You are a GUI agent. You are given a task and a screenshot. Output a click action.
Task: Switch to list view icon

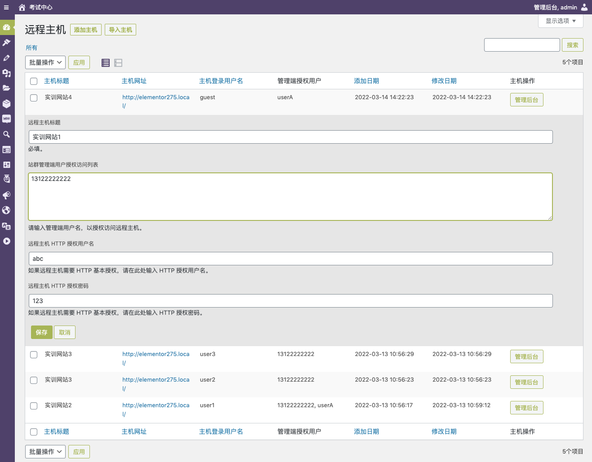(x=106, y=63)
